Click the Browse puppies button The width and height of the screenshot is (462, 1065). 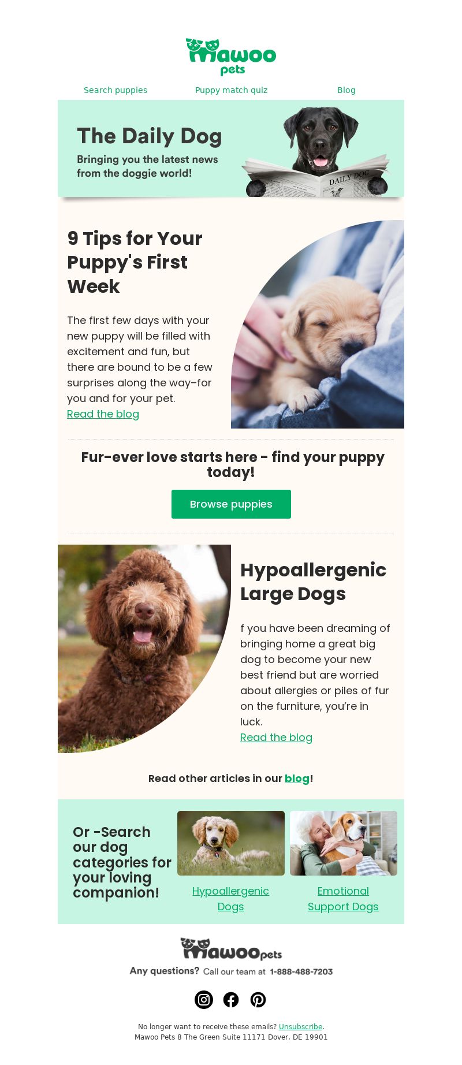tap(231, 504)
